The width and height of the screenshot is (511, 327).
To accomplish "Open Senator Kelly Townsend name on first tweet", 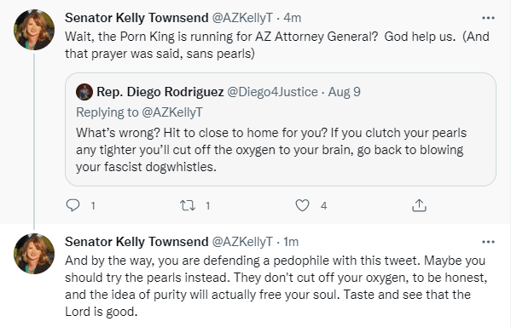I will point(136,18).
